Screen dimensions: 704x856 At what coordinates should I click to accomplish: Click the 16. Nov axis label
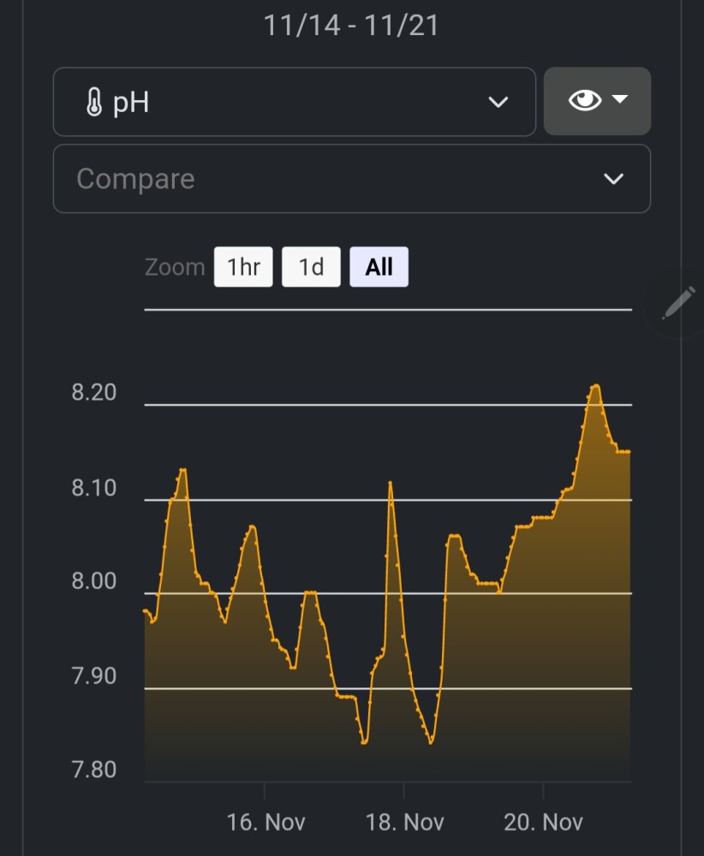(265, 823)
